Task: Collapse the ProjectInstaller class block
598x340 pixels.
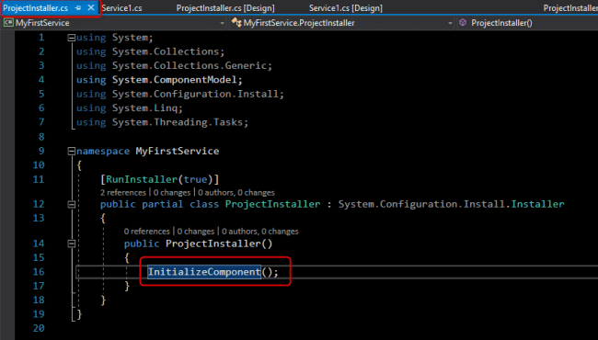Action: pyautogui.click(x=72, y=204)
